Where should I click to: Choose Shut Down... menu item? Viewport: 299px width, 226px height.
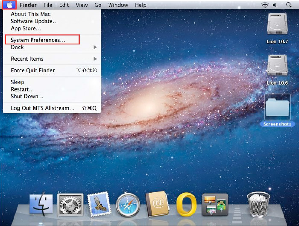click(52, 96)
